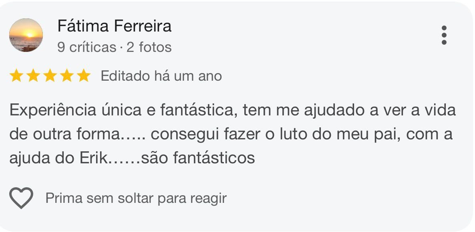Viewport: 475px width, 232px height.
Task: Click the review text body
Action: (228, 132)
